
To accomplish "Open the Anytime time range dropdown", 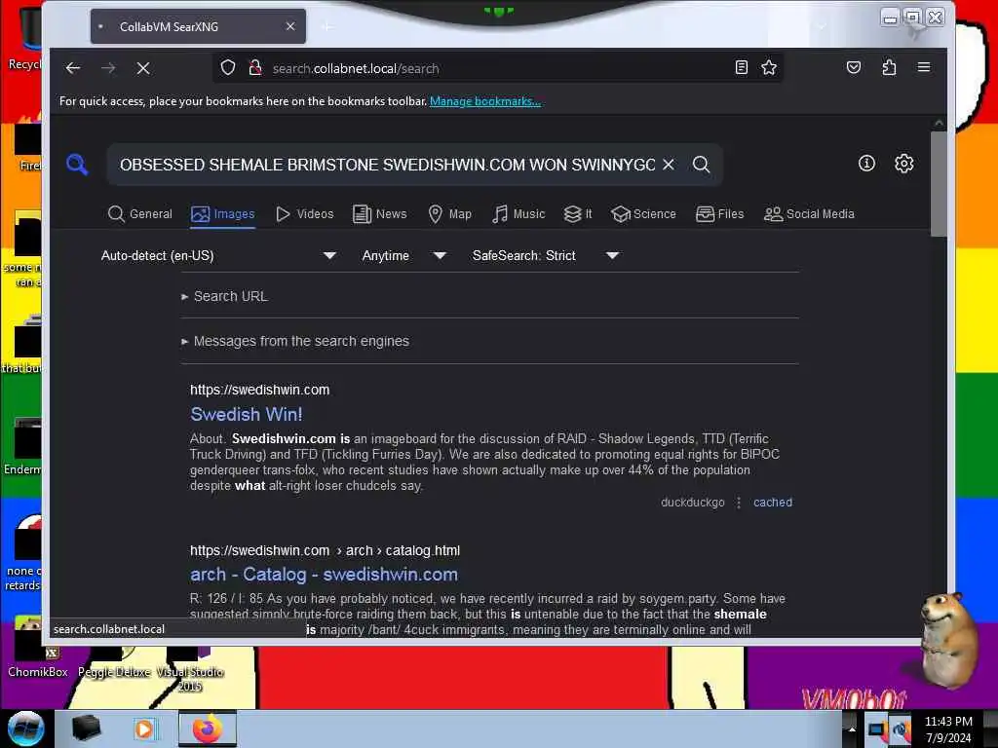I will point(403,256).
